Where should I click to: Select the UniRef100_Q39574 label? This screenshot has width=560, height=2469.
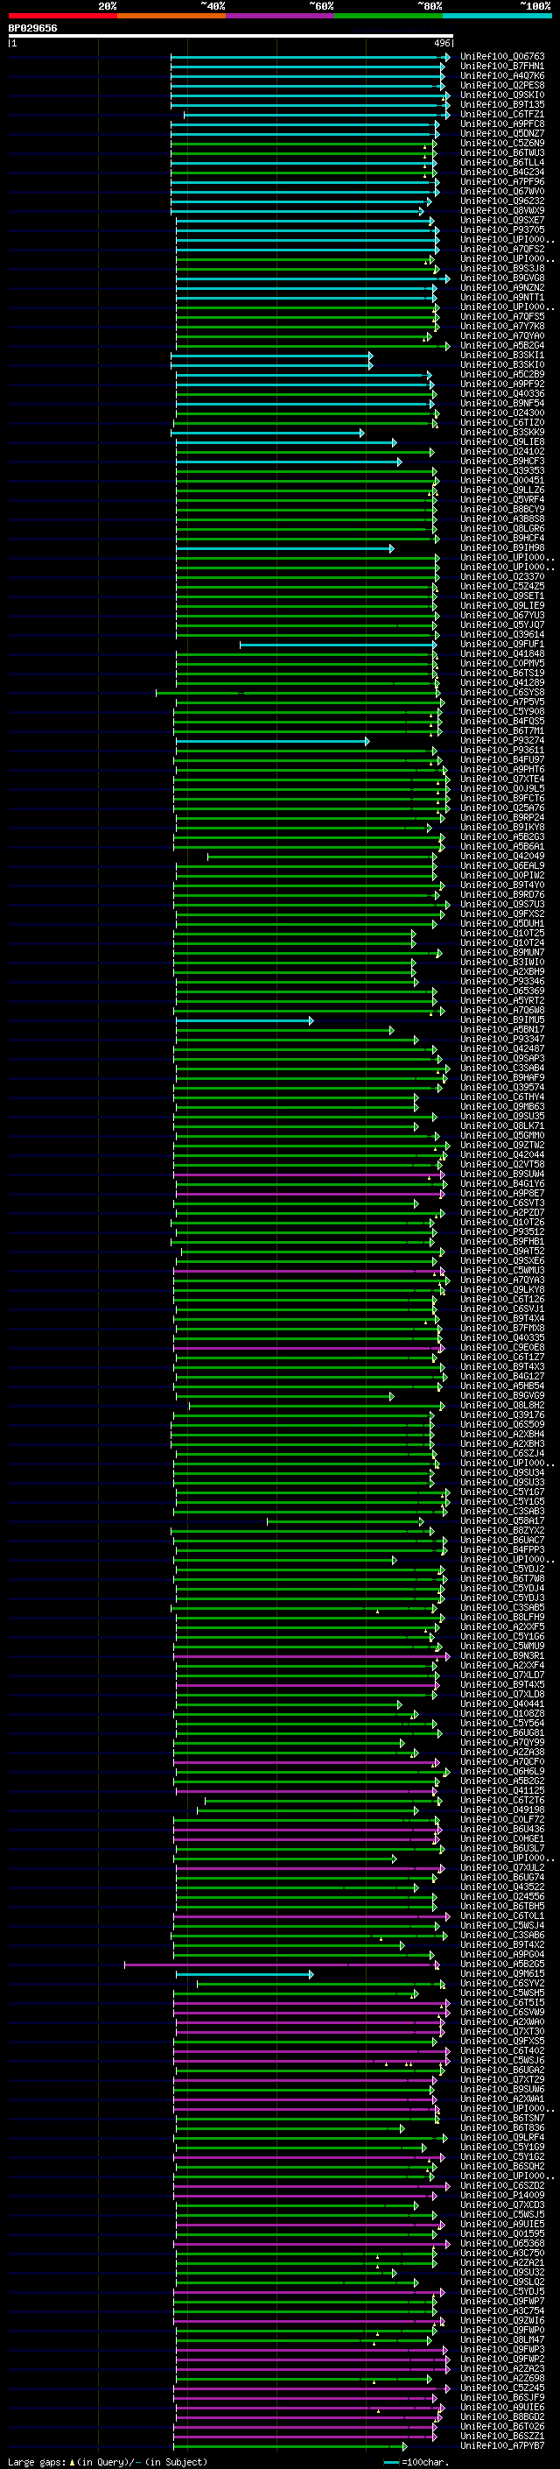(x=502, y=1087)
